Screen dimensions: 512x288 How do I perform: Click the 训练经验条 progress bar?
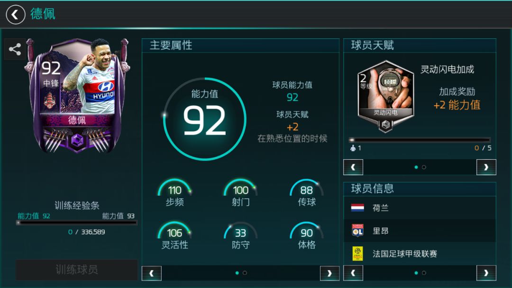point(77,223)
